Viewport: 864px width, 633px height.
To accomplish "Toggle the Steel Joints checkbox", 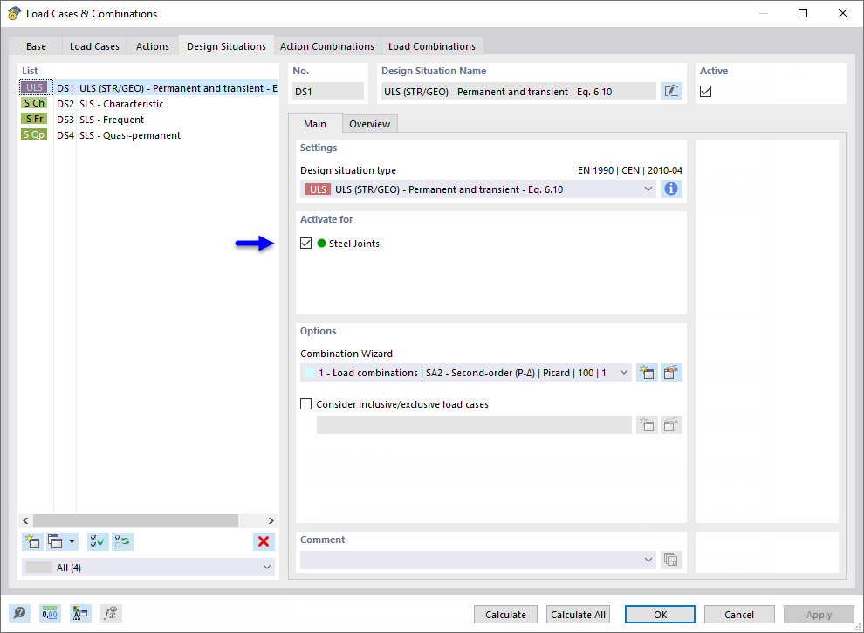I will tap(305, 244).
